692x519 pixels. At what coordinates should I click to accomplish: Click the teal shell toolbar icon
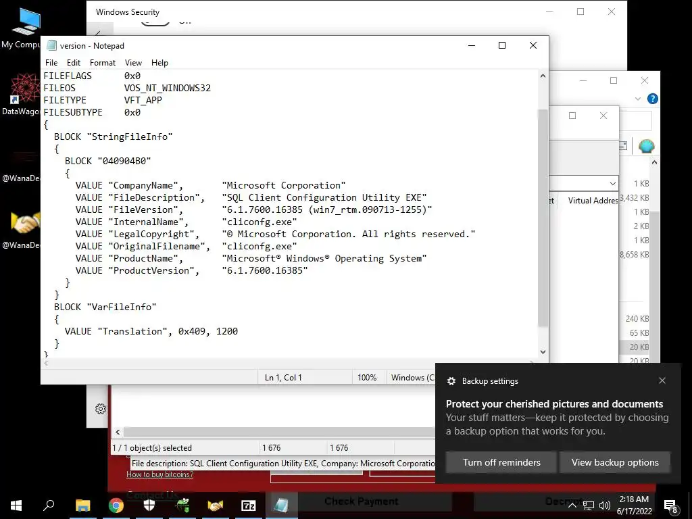point(646,146)
